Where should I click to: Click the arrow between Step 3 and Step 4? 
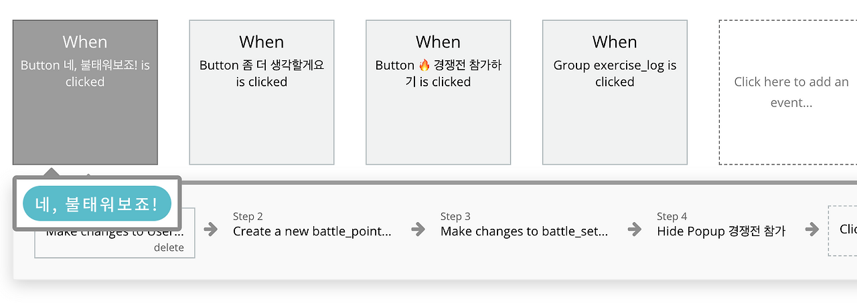coord(635,229)
